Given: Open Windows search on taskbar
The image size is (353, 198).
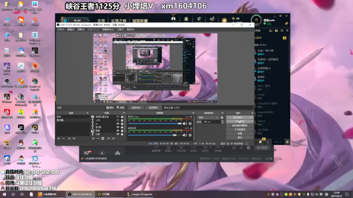Looking at the screenshot, I should [x=13, y=194].
